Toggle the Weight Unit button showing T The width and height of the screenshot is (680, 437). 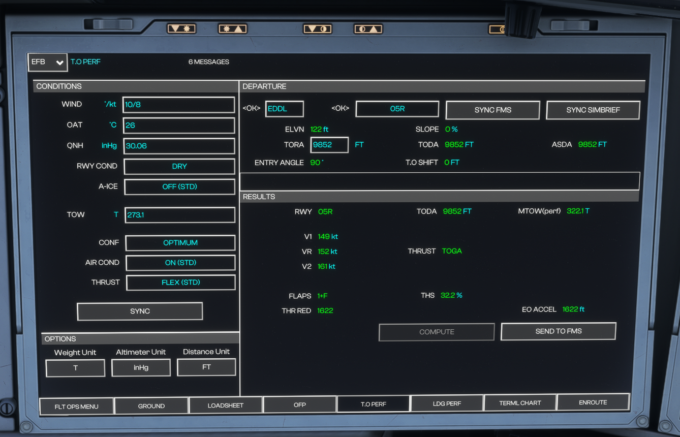tap(75, 368)
